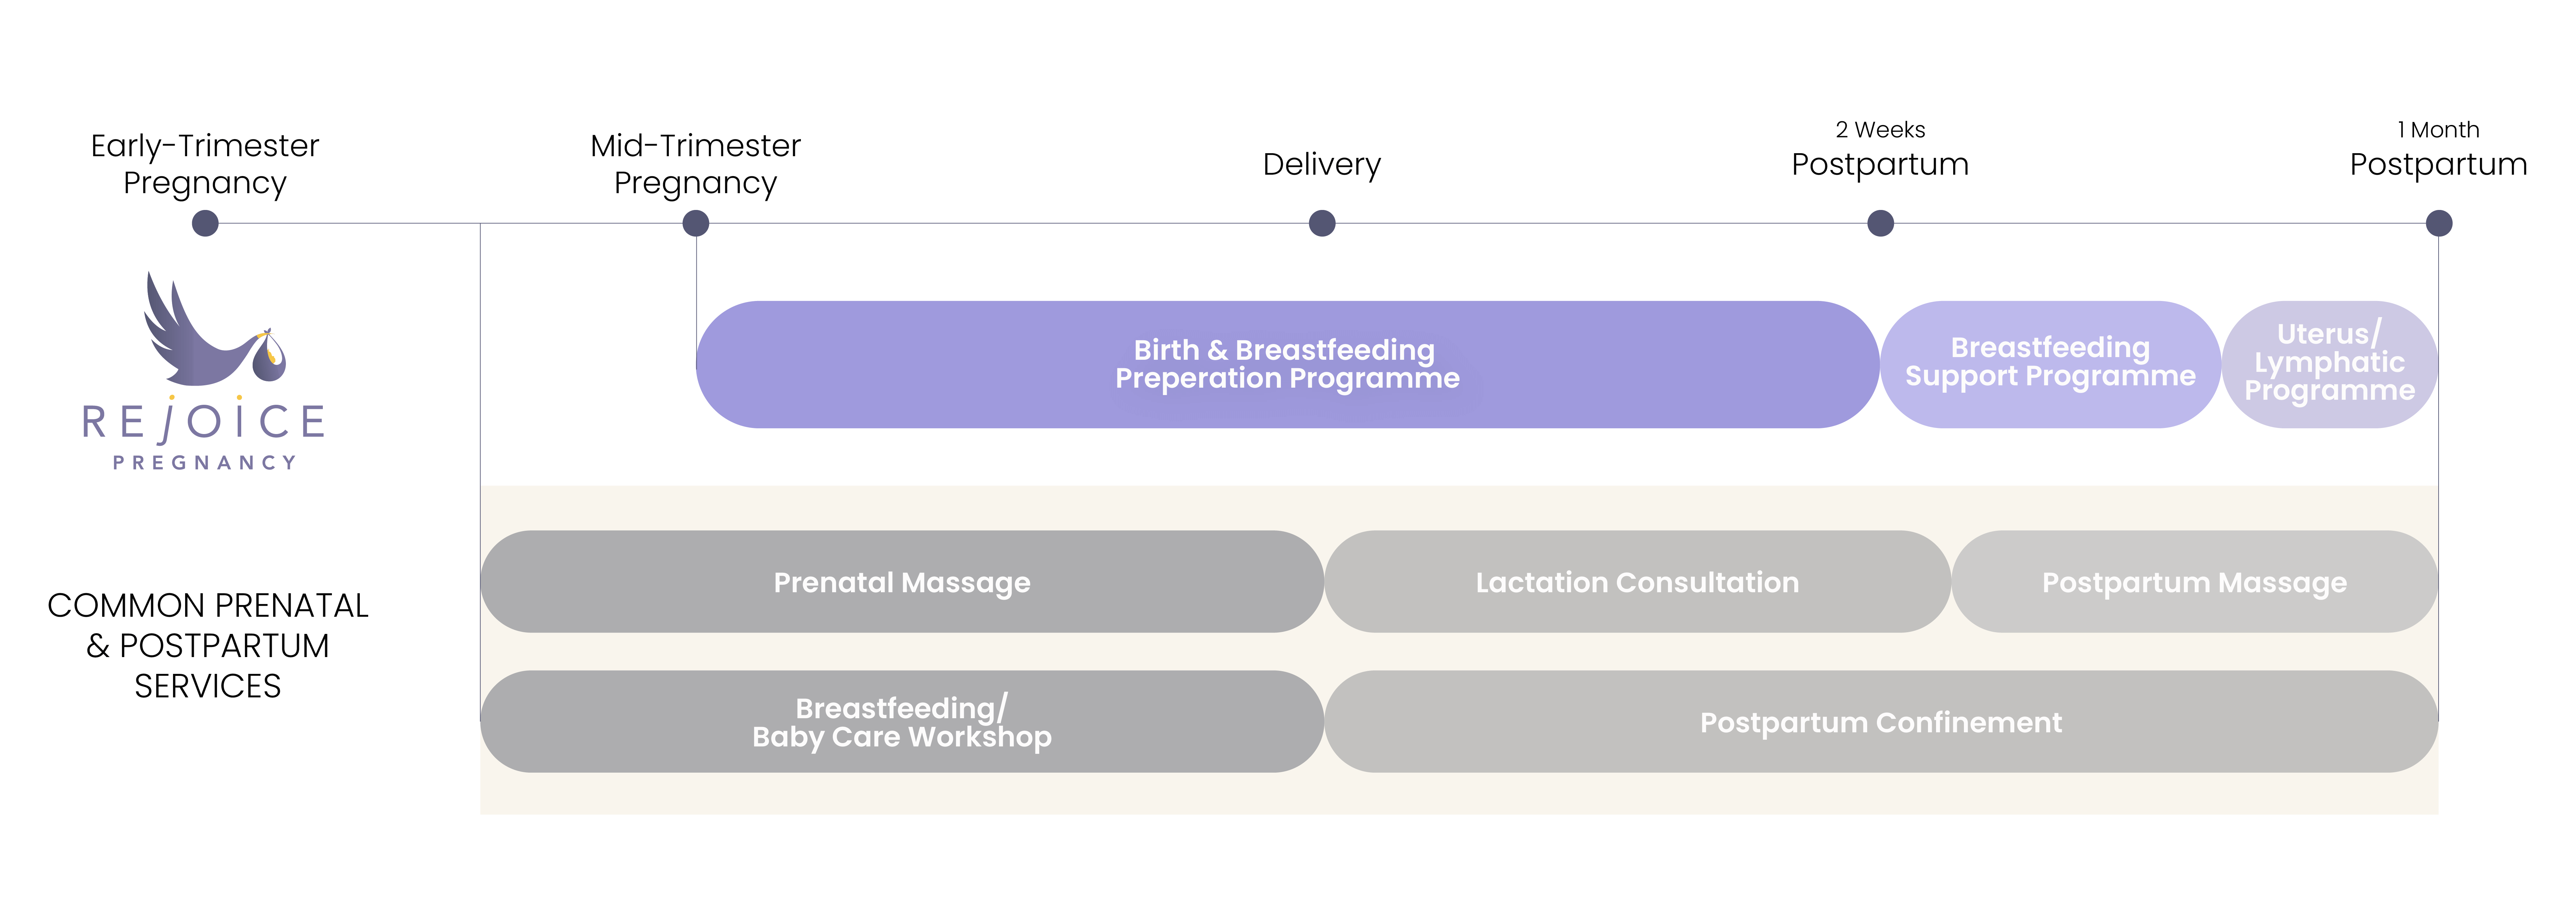Click the Early-Trimester Pregnancy label

205,164
